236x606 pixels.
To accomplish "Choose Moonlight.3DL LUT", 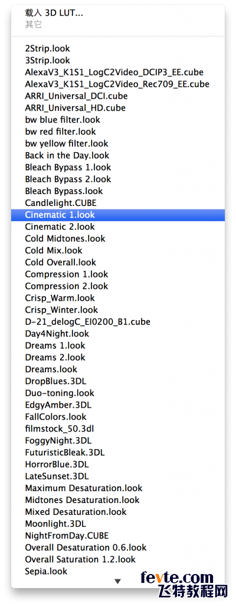I will [x=117, y=524].
